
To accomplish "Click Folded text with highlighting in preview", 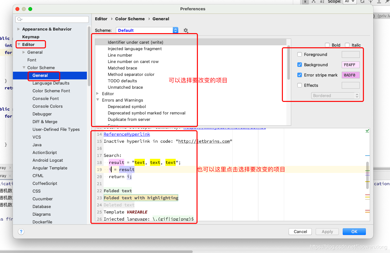I will [x=141, y=198].
